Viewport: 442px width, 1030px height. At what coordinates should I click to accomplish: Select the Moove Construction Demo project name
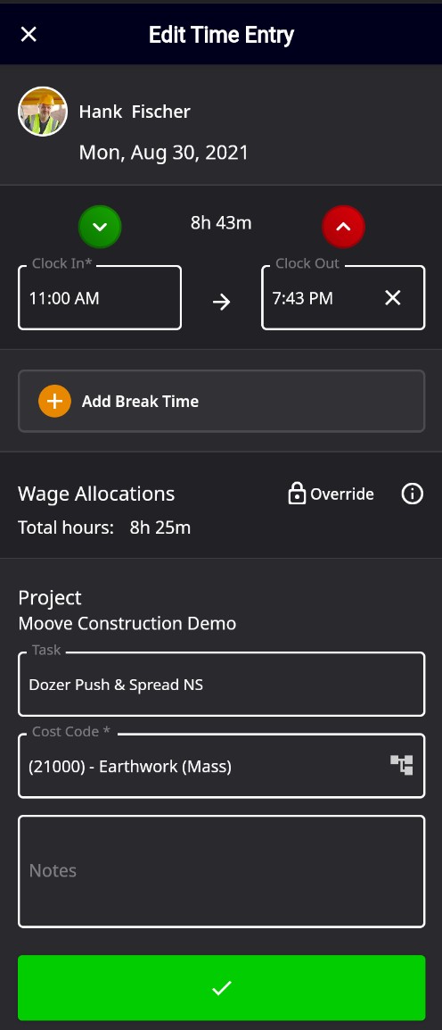tap(127, 623)
